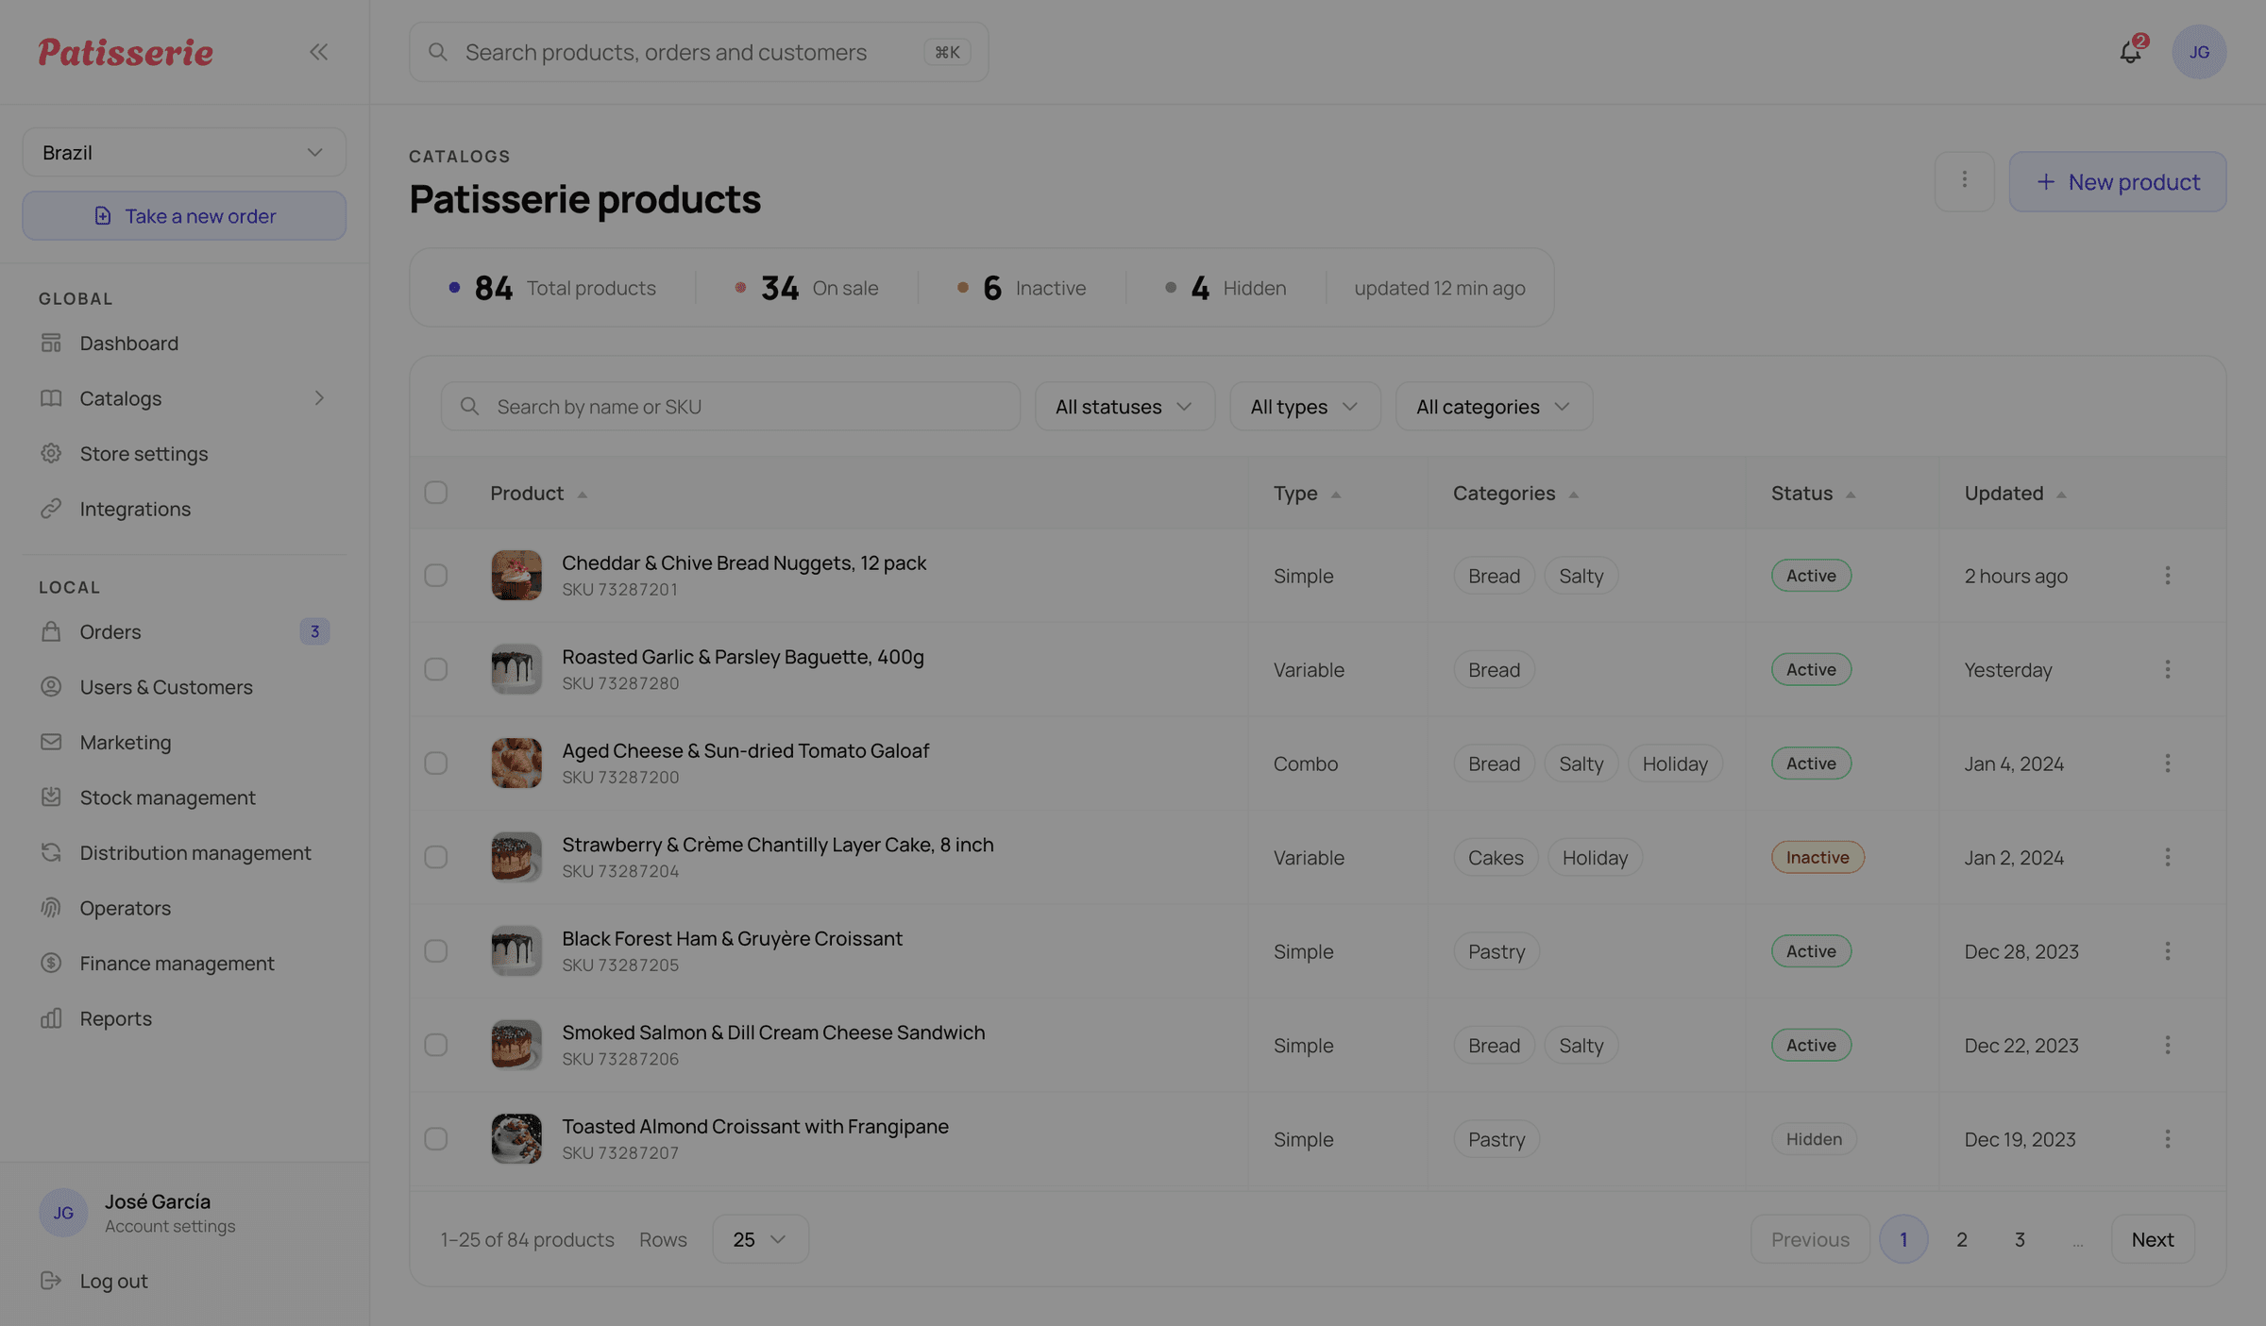Check the Cheddar & Chive Bread Nuggets row
Screen dimensions: 2266x1326
435,576
